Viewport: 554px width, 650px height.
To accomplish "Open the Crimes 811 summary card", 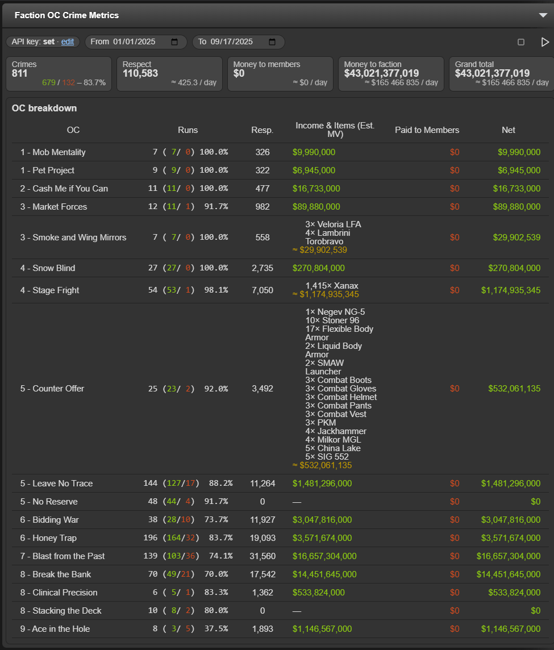I will tap(59, 74).
